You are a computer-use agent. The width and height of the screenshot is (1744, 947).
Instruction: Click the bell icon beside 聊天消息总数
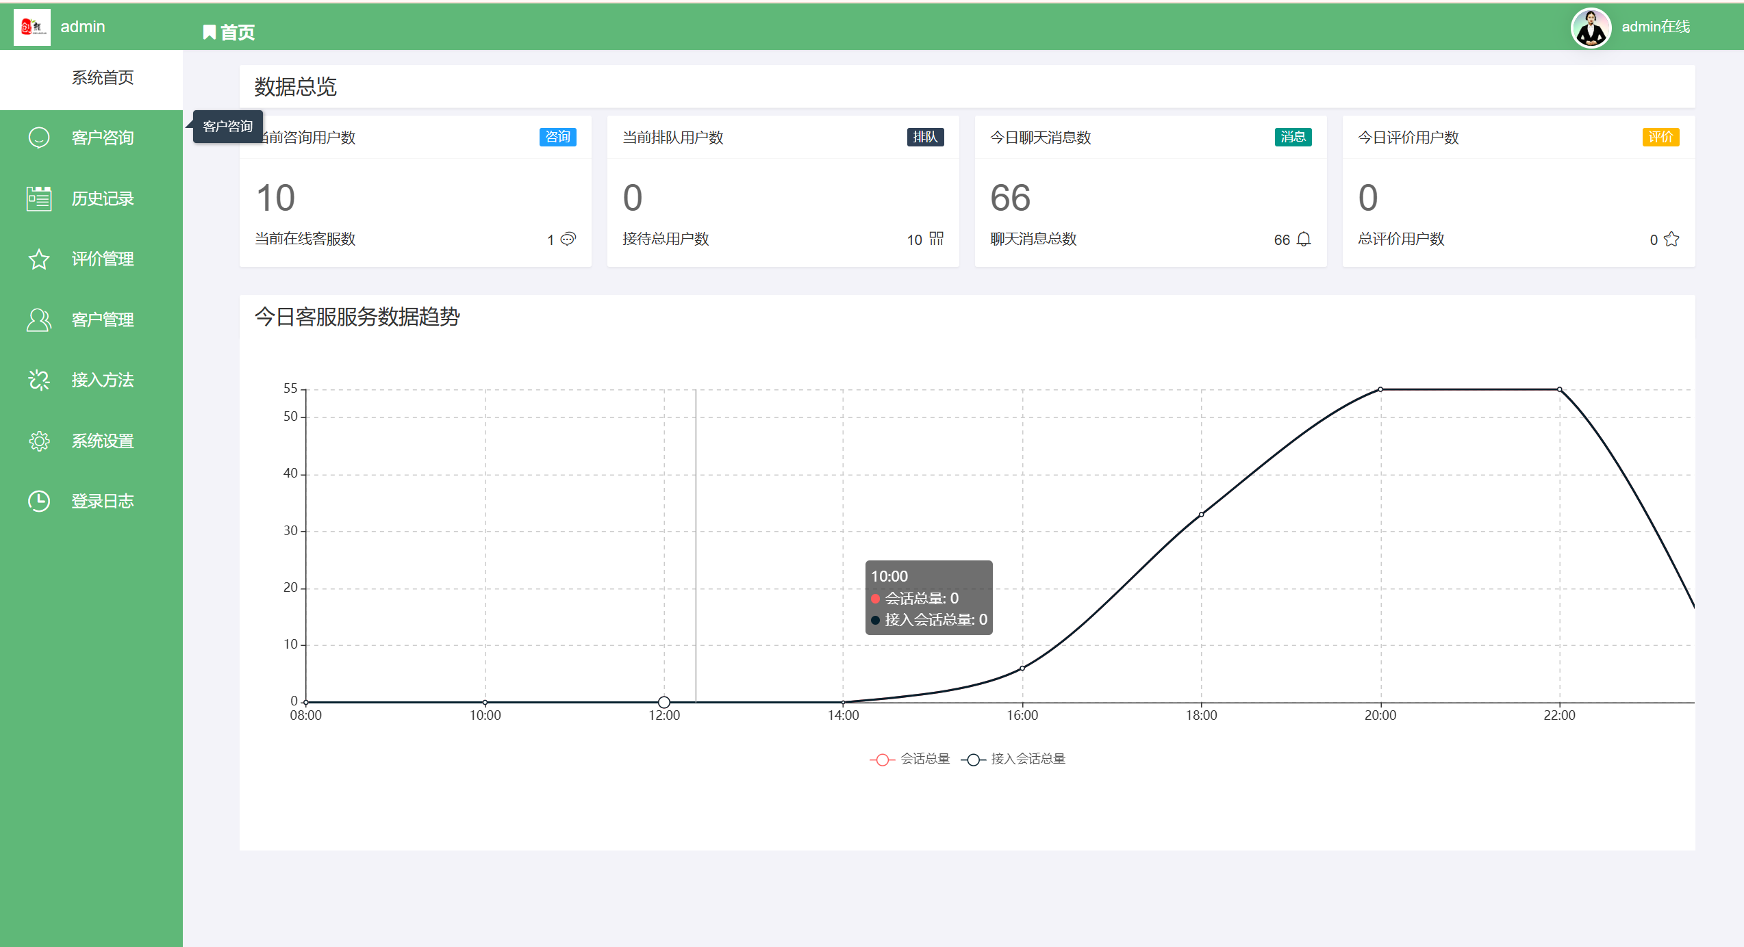pyautogui.click(x=1304, y=239)
